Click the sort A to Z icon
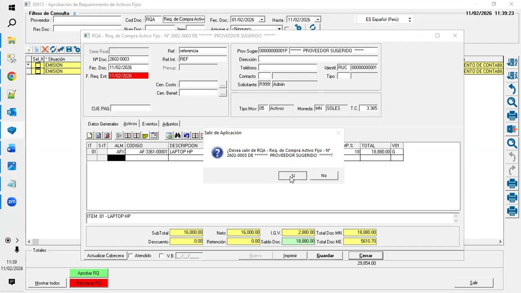This screenshot has width=521, height=293. pyautogui.click(x=512, y=62)
